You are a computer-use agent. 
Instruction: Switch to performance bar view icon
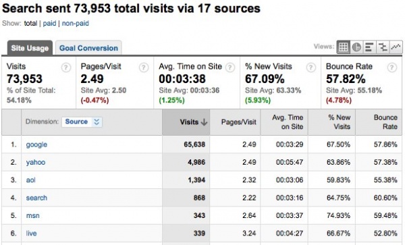pyautogui.click(x=370, y=47)
